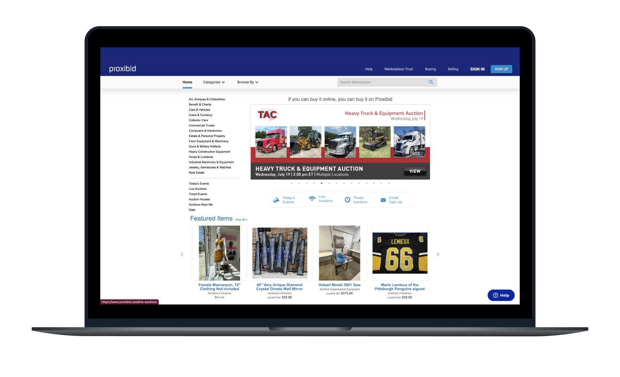Open Computers & Electronics category
The width and height of the screenshot is (620, 377).
click(205, 130)
